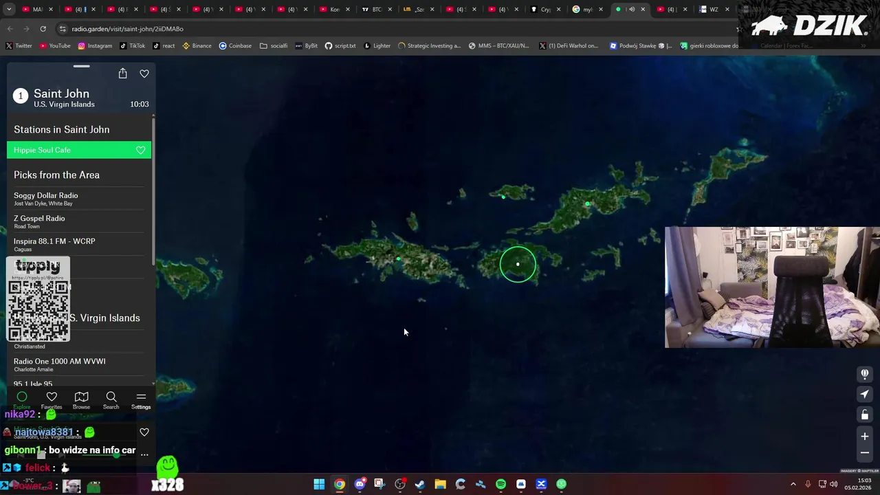Open Chrome from the taskbar
880x495 pixels.
coord(340,484)
